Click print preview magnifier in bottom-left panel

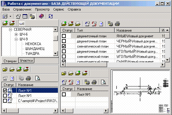coord(38,78)
